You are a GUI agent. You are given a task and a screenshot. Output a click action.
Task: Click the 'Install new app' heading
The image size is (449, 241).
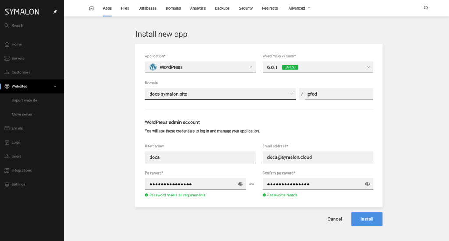coord(161,34)
